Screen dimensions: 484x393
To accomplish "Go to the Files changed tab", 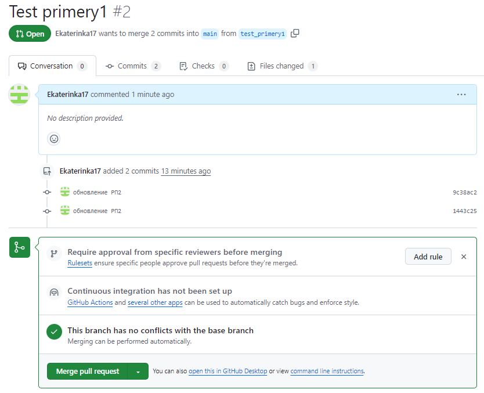I will click(x=282, y=66).
